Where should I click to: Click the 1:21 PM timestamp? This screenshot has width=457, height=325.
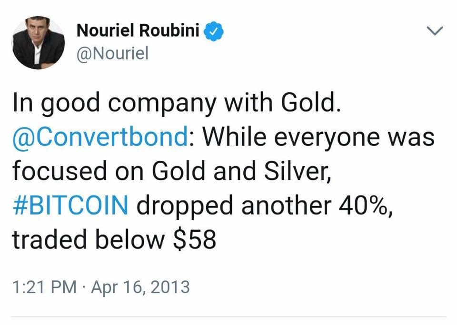pyautogui.click(x=44, y=287)
